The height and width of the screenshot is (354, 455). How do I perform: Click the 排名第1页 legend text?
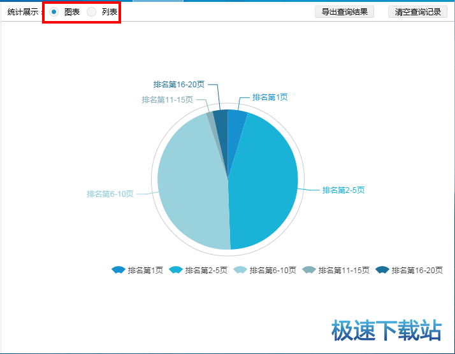click(145, 270)
